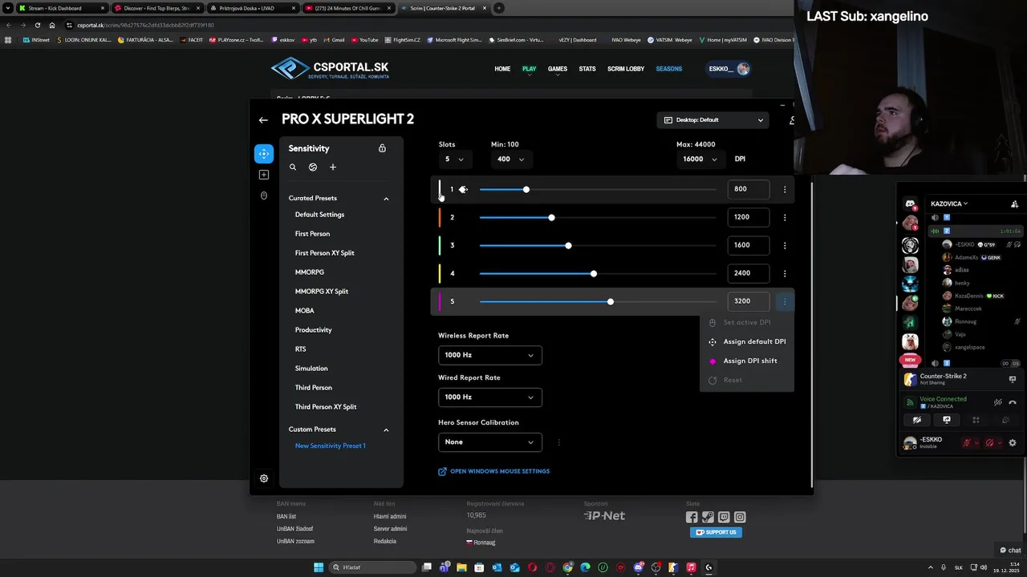Click the slot 1 DPI value field 800
Image resolution: width=1027 pixels, height=577 pixels.
tap(749, 189)
